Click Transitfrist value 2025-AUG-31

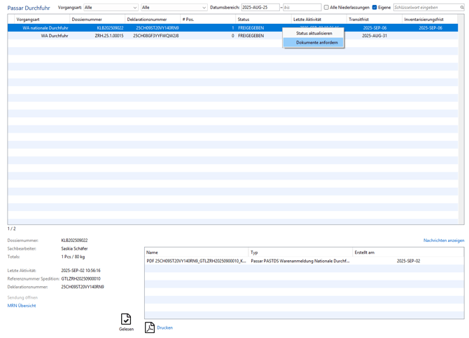tap(374, 36)
